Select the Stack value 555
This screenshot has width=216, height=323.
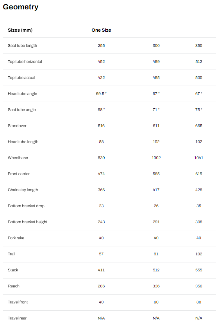tap(199, 270)
